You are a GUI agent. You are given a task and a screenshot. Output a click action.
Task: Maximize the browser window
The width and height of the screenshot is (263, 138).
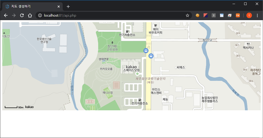point(245,4)
